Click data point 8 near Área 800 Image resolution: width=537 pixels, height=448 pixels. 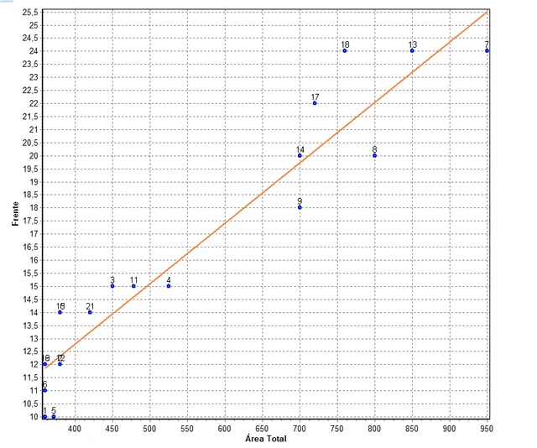(374, 155)
